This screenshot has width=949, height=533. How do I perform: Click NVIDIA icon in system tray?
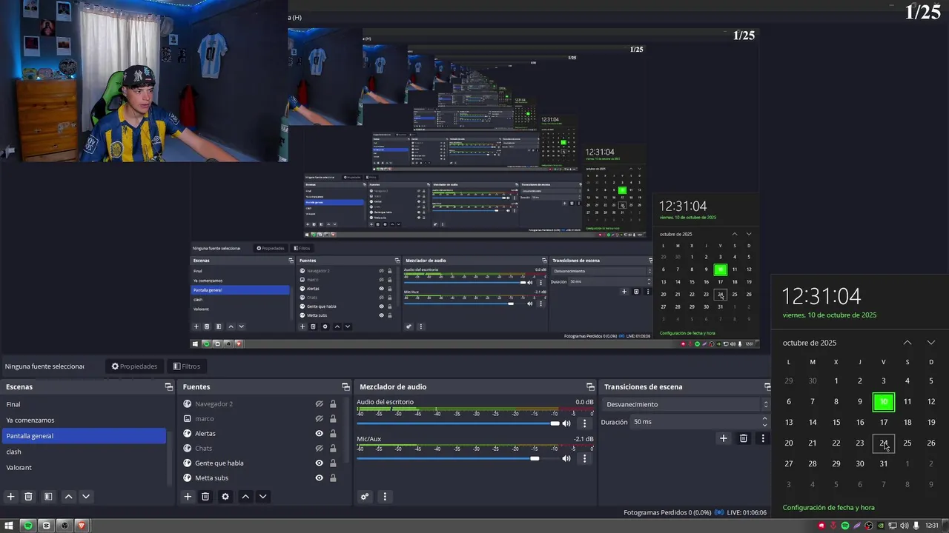click(881, 526)
